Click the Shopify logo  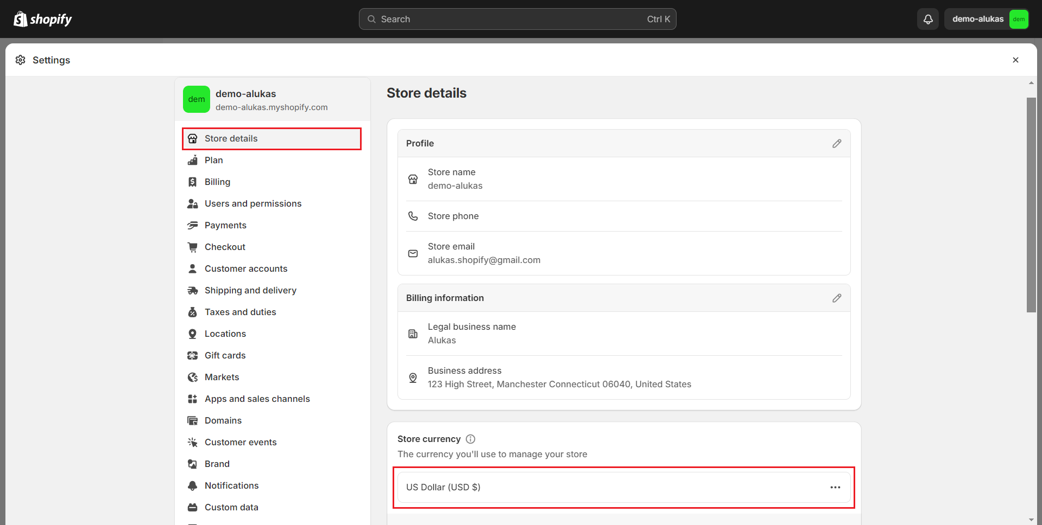tap(43, 20)
